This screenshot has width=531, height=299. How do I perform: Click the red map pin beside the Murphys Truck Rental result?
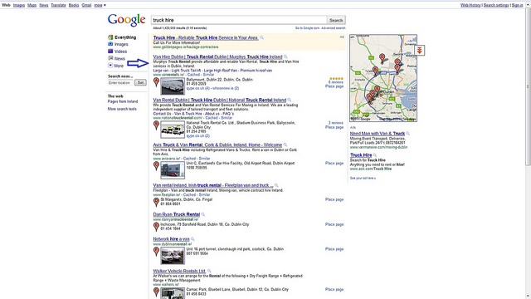156,82
